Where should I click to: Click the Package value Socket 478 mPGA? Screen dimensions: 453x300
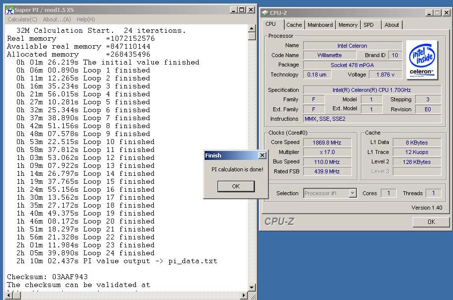(x=352, y=65)
